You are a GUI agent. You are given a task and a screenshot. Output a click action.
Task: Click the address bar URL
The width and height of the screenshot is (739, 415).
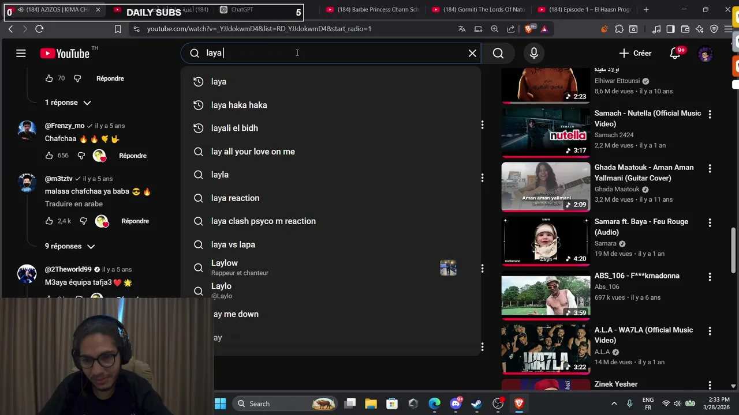pos(259,29)
